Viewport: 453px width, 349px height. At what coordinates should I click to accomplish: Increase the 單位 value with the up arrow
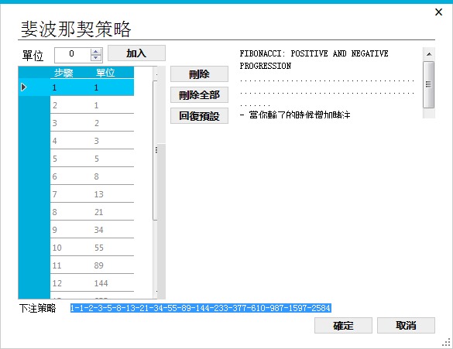click(x=95, y=52)
